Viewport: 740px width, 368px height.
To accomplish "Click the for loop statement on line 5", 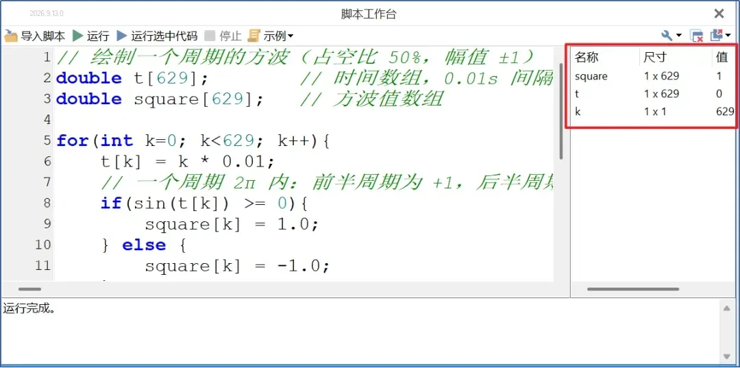I will click(192, 140).
